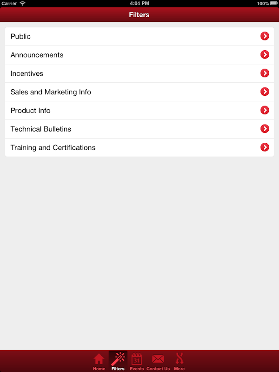Tap the Wi-Fi status icon
Image resolution: width=279 pixels, height=372 pixels.
pos(22,3)
